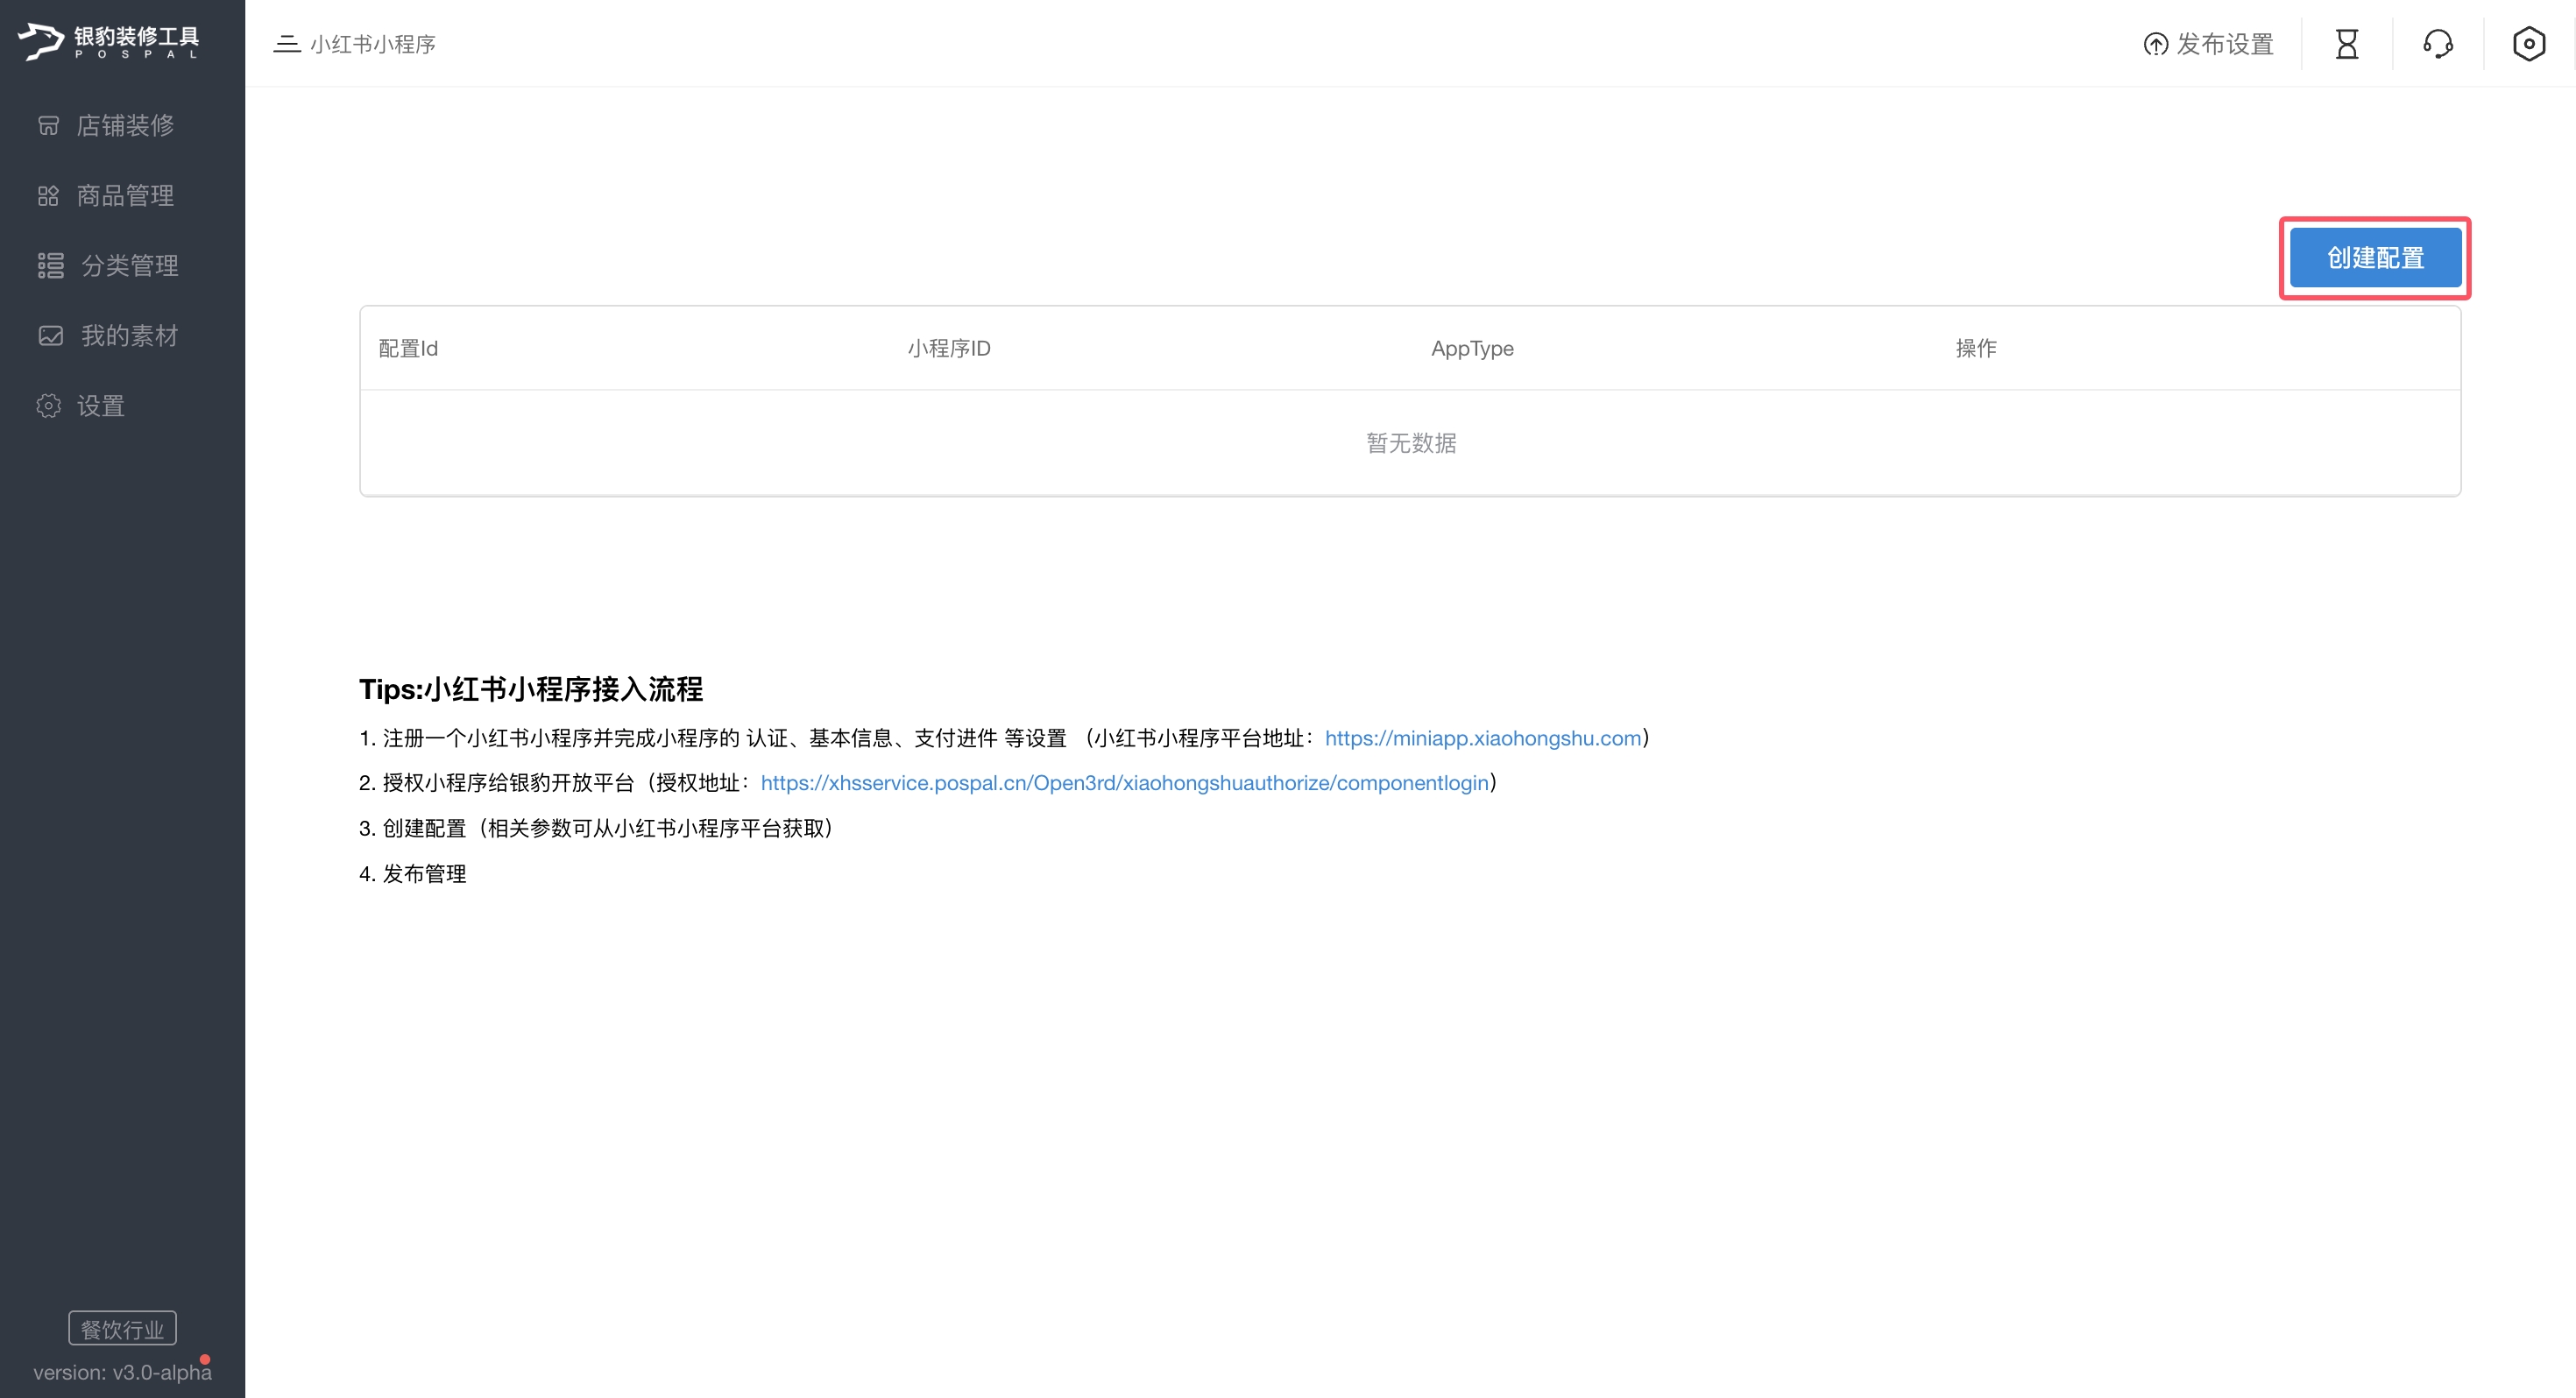Select 商品管理 from the sidebar
Viewport: 2576px width, 1398px height.
pos(125,195)
